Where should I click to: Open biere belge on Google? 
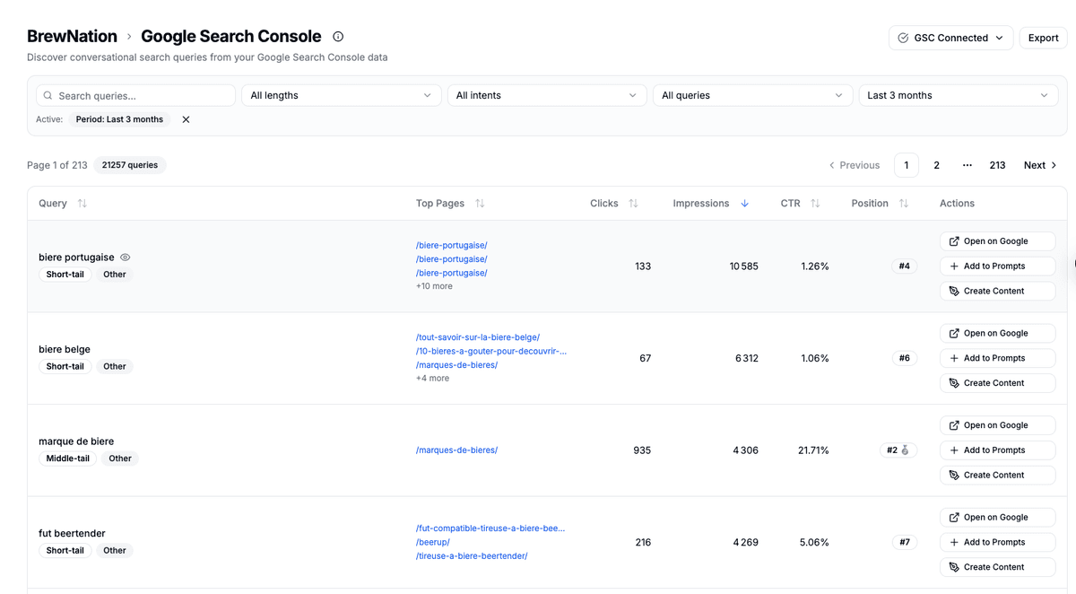click(x=997, y=333)
